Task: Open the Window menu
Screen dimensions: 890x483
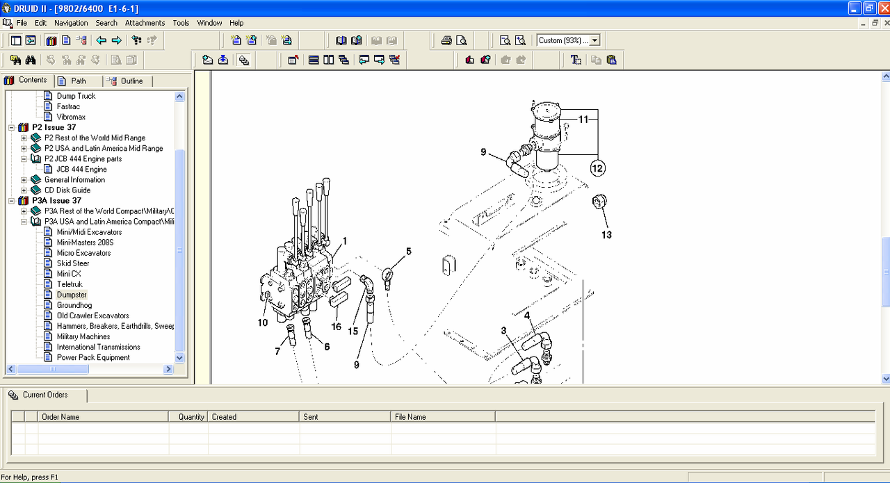Action: (x=209, y=23)
